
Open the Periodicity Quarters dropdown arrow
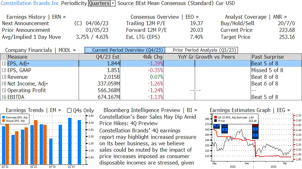coord(113,3)
